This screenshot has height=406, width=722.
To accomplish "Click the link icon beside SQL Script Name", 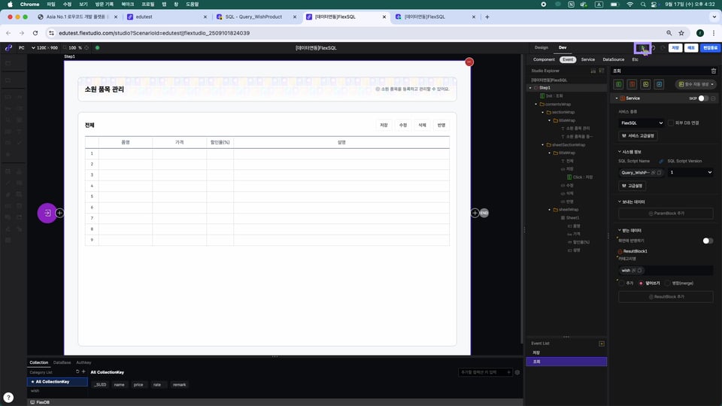I will 661,161.
